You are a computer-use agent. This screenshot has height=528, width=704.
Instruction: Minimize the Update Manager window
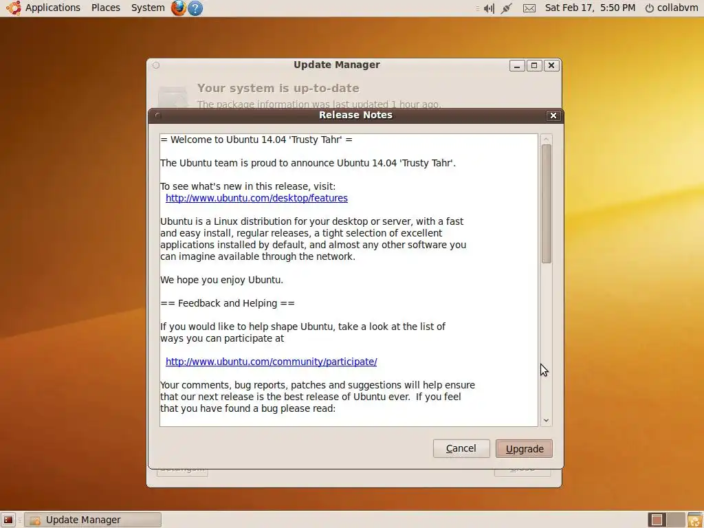pos(517,65)
